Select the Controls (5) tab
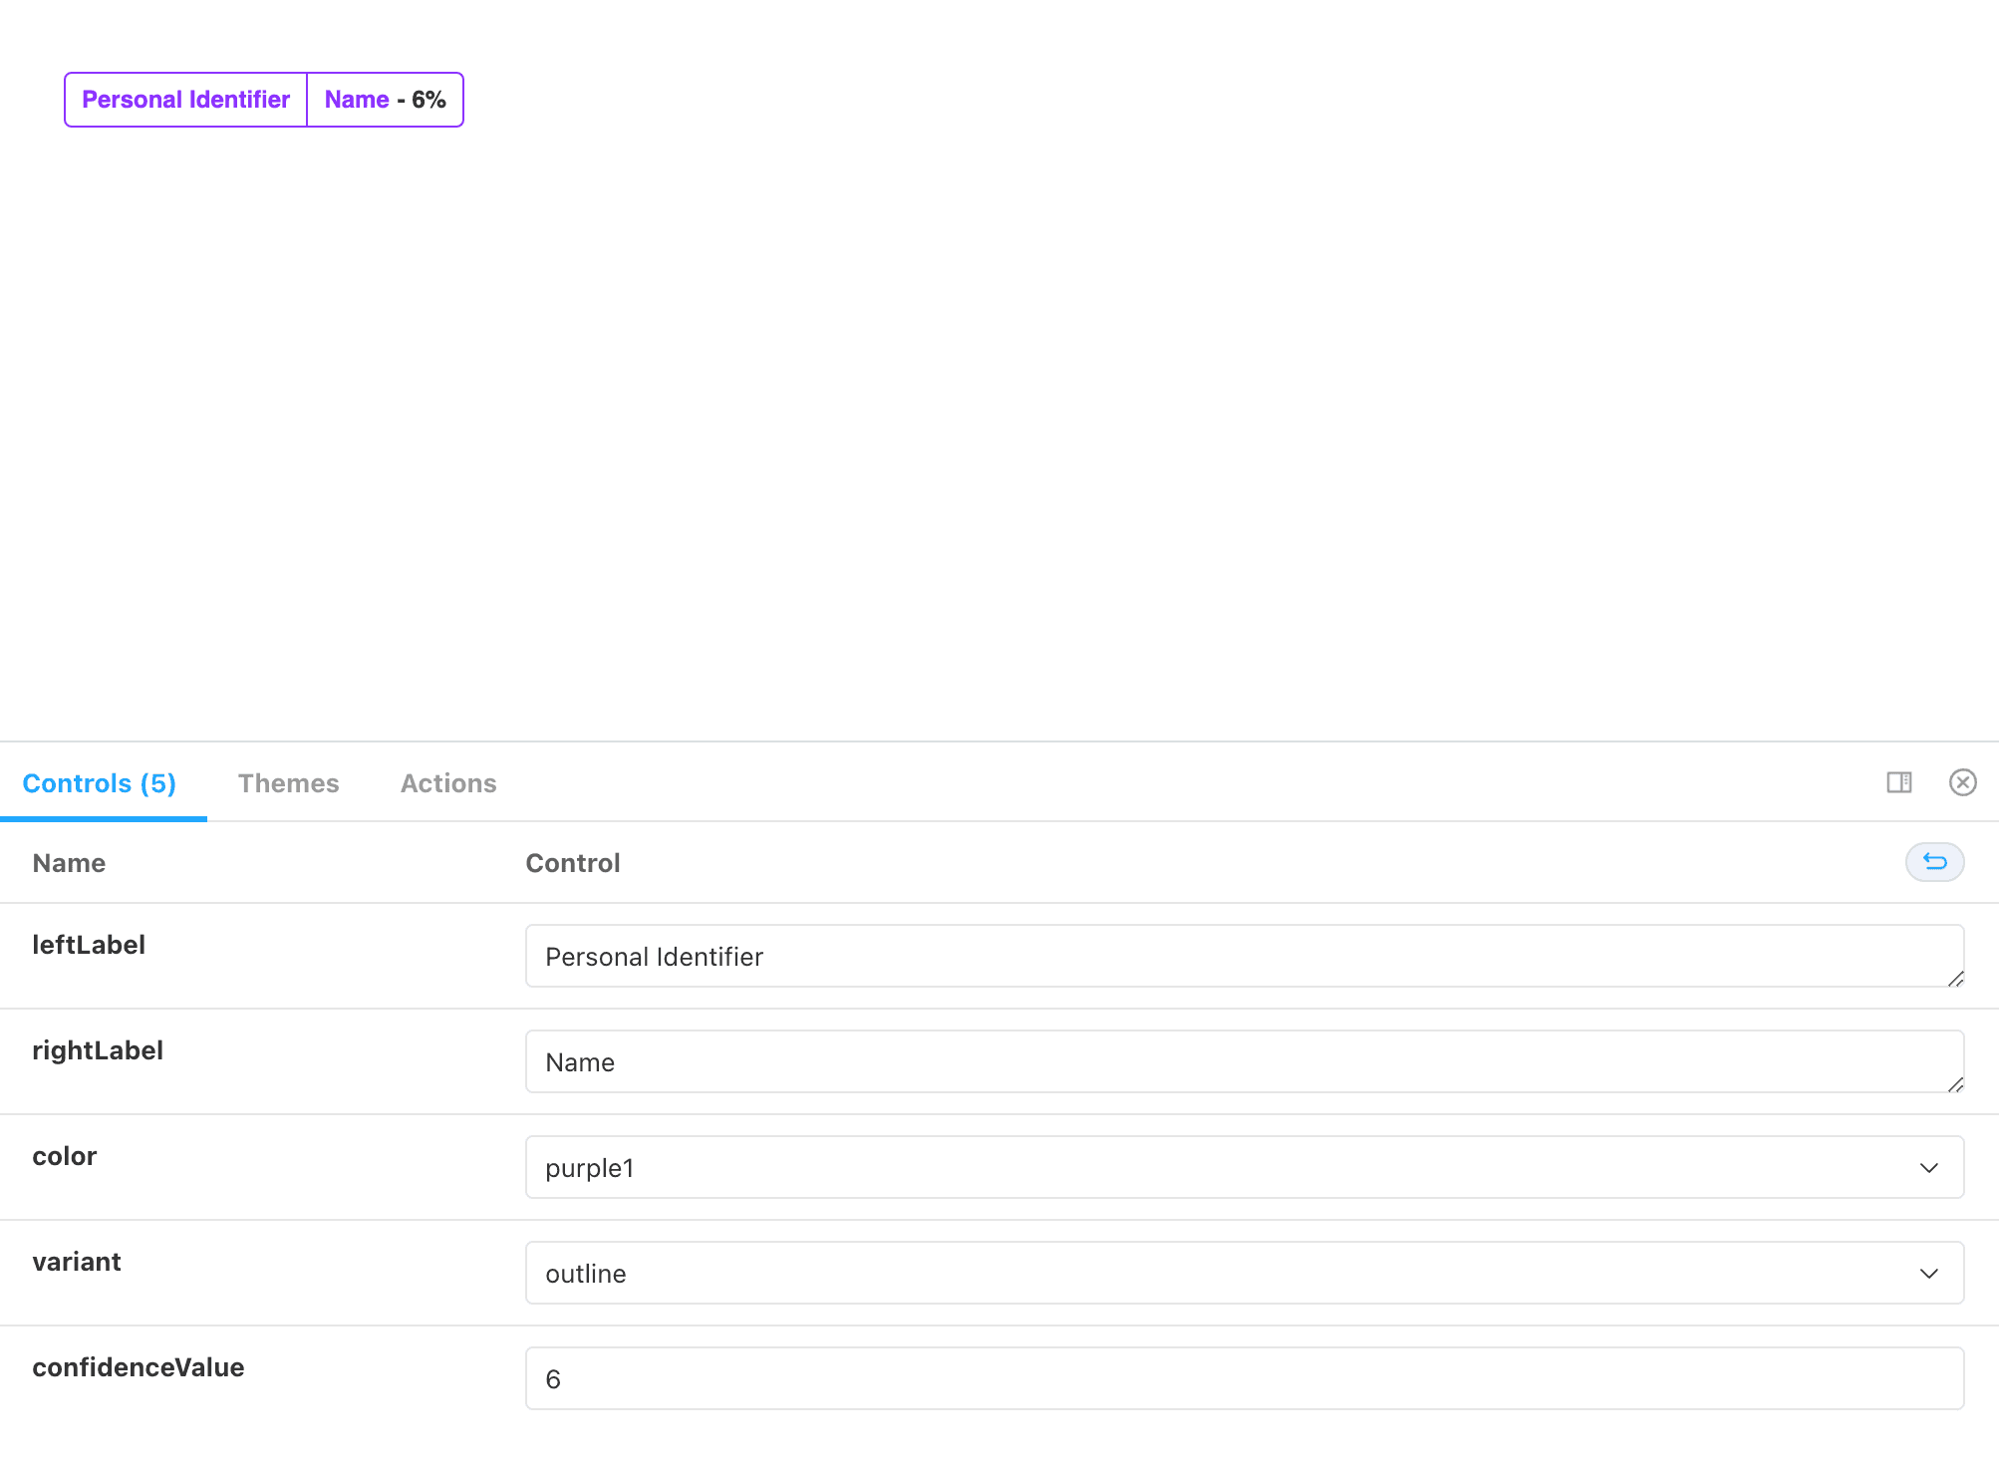 click(100, 783)
